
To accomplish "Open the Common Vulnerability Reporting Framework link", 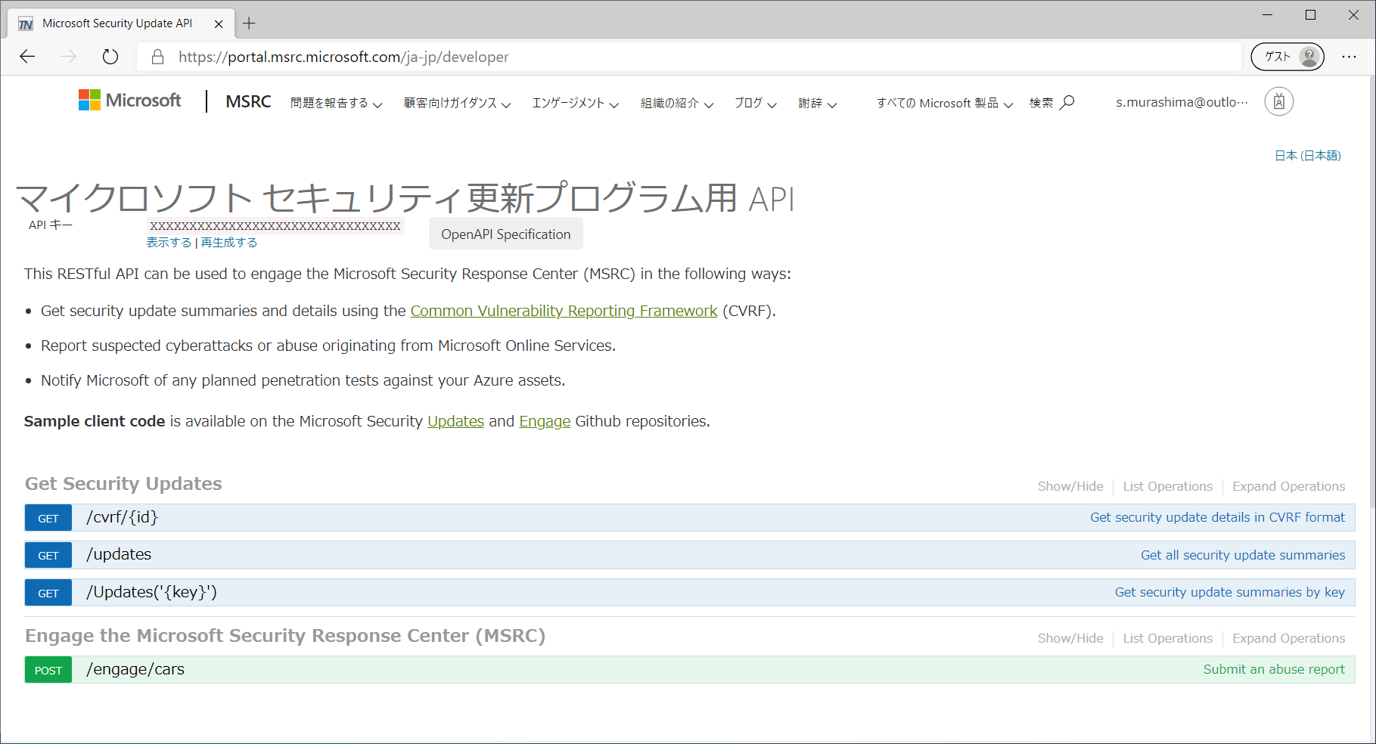I will click(x=564, y=311).
